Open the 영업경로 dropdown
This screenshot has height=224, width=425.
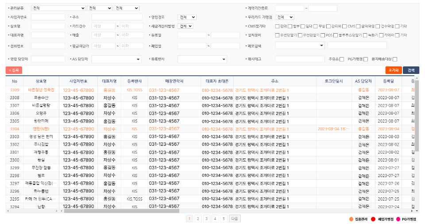(187, 17)
